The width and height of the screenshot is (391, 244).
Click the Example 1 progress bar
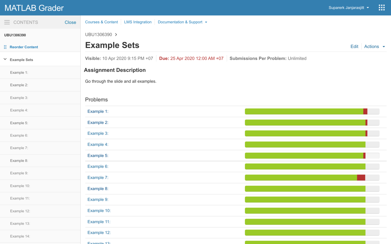coord(312,111)
